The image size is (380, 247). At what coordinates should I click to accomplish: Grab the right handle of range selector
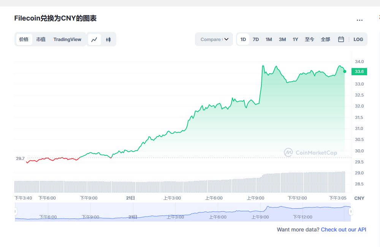click(x=351, y=212)
